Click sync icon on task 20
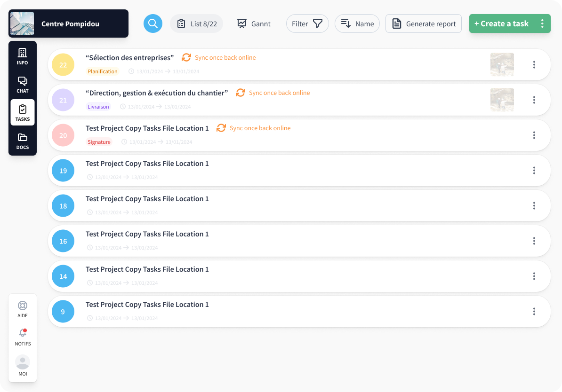This screenshot has width=562, height=392. coord(221,128)
